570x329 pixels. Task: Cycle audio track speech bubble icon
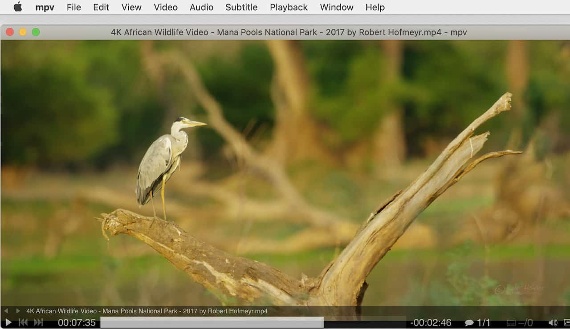469,323
